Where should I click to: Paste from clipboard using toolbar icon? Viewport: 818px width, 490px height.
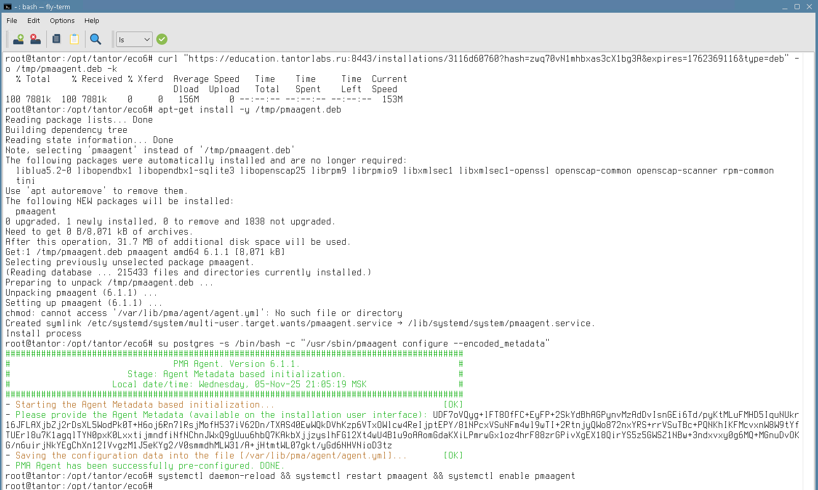74,39
